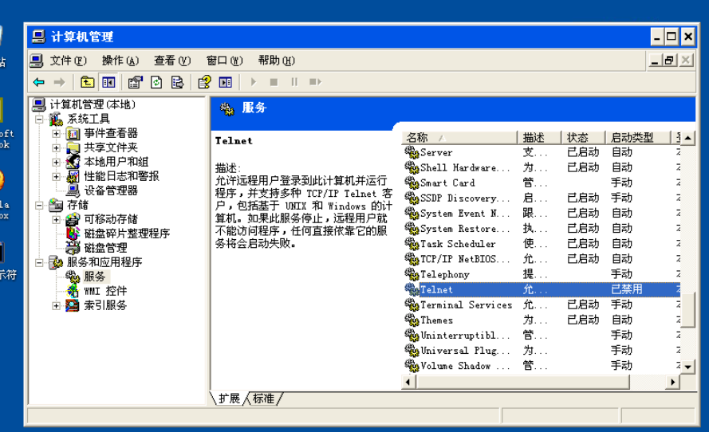The image size is (709, 432).
Task: Click the gear icon beside the Server service
Action: click(412, 152)
